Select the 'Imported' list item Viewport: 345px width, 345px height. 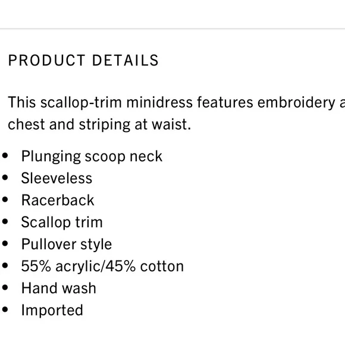point(52,310)
